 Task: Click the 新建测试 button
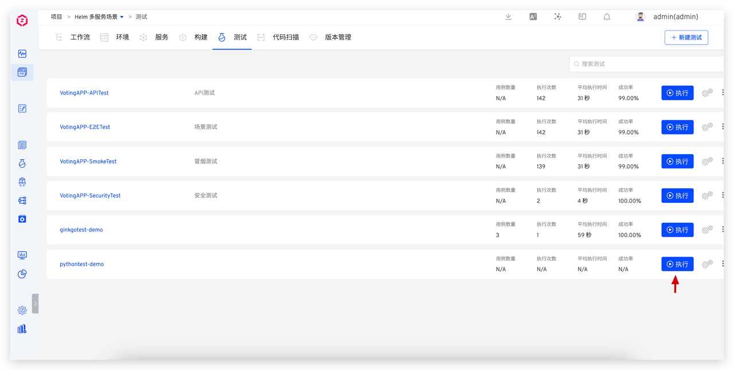click(x=686, y=37)
